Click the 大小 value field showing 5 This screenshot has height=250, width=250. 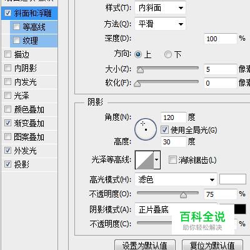coord(221,69)
